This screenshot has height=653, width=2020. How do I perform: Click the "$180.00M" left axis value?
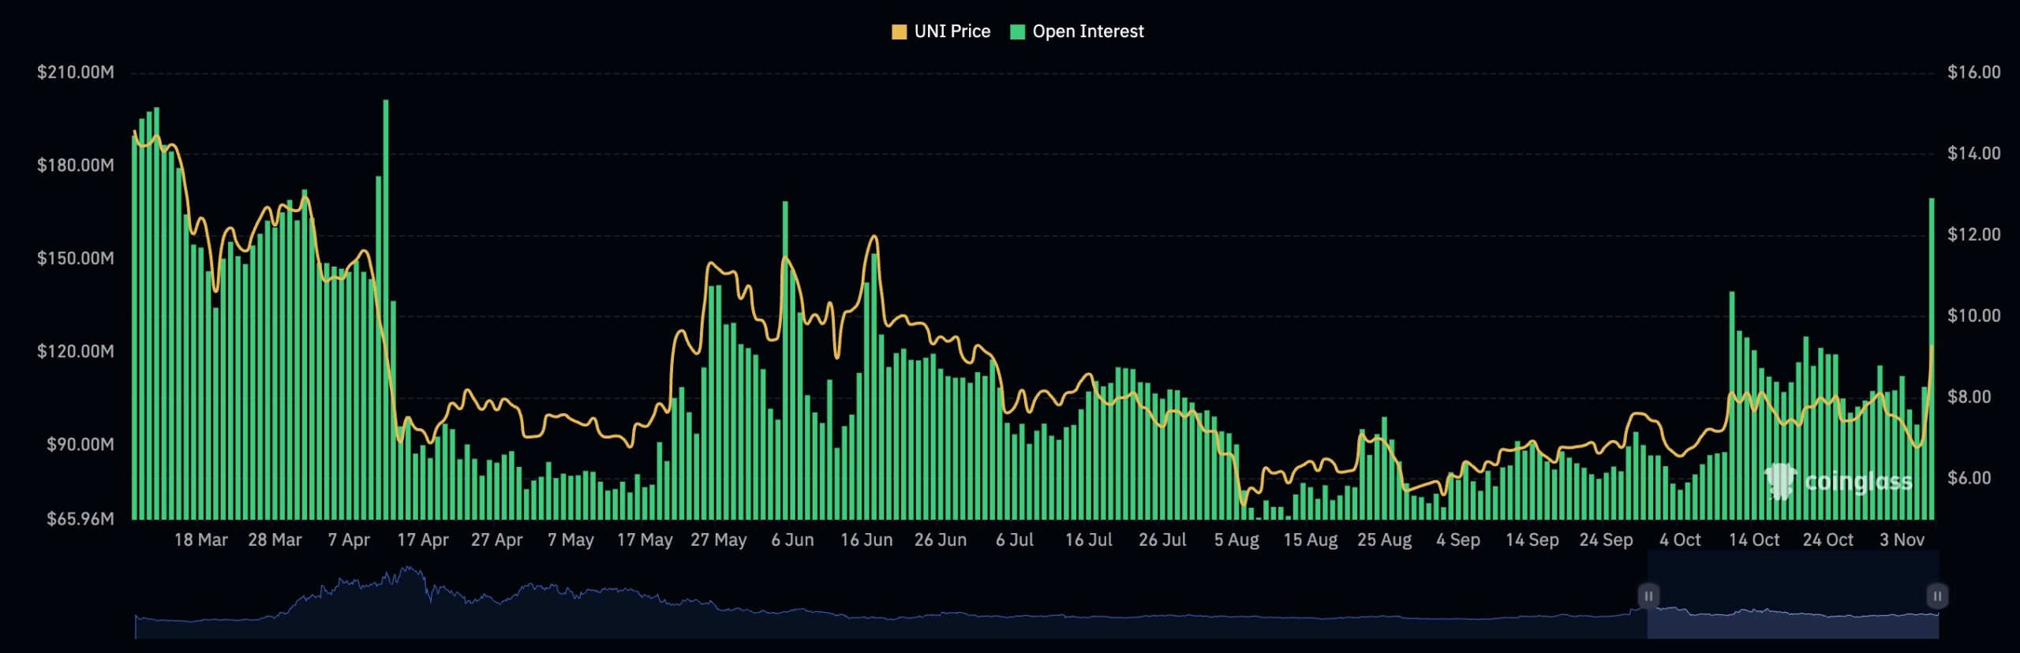coord(76,166)
